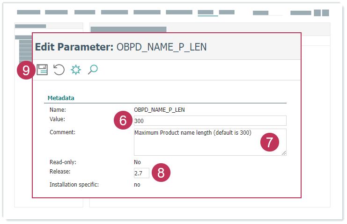Viewport: 347px width, 224px height.
Task: Click the red callout marker 7
Action: click(270, 142)
